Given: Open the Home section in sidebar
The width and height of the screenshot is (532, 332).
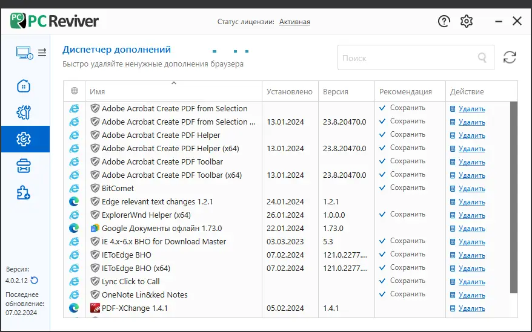Looking at the screenshot, I should (x=24, y=85).
